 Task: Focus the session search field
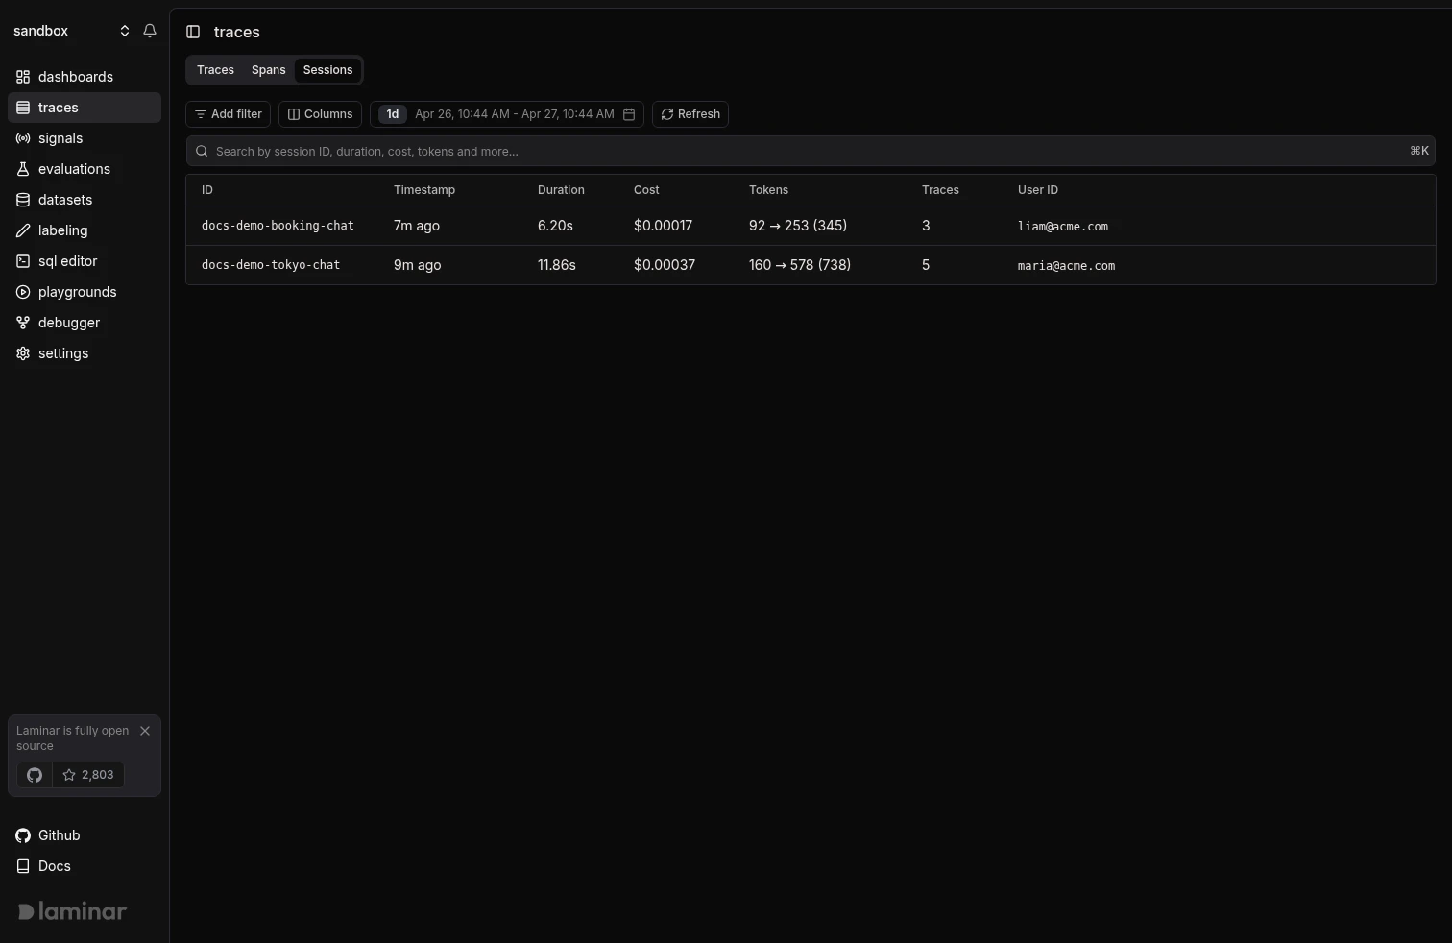click(x=811, y=151)
